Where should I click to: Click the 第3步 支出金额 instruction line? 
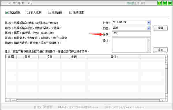click(29, 33)
